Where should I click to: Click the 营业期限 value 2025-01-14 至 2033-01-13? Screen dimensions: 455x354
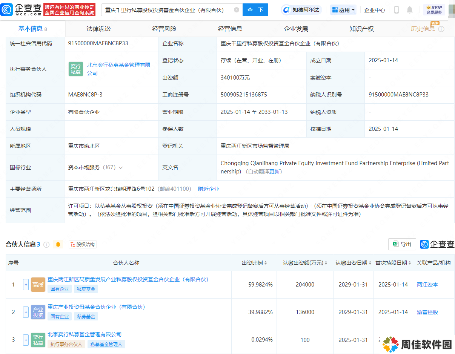254,112
